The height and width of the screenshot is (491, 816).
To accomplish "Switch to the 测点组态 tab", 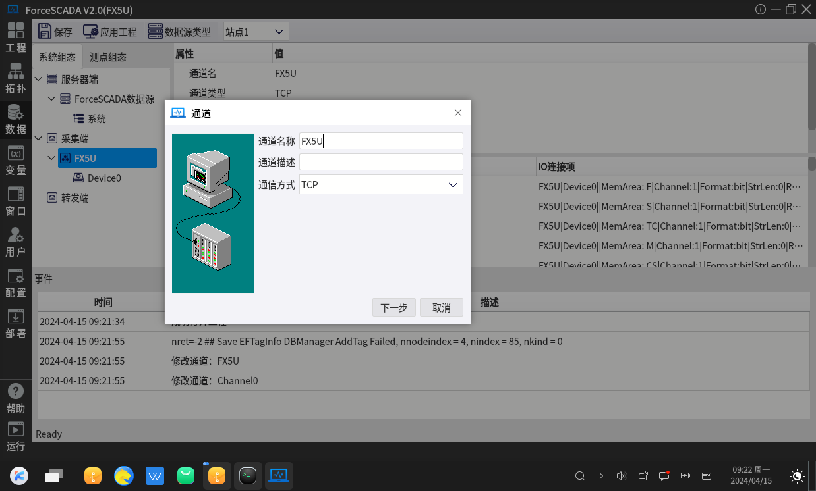I will [108, 57].
